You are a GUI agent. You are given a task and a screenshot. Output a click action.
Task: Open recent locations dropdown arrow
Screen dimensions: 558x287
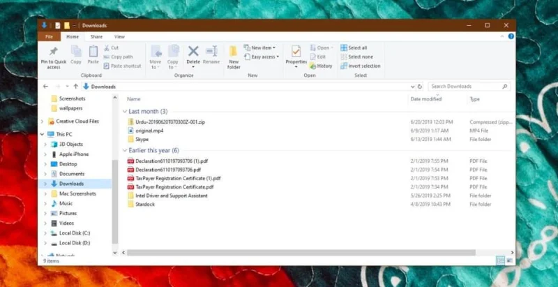pyautogui.click(x=67, y=87)
